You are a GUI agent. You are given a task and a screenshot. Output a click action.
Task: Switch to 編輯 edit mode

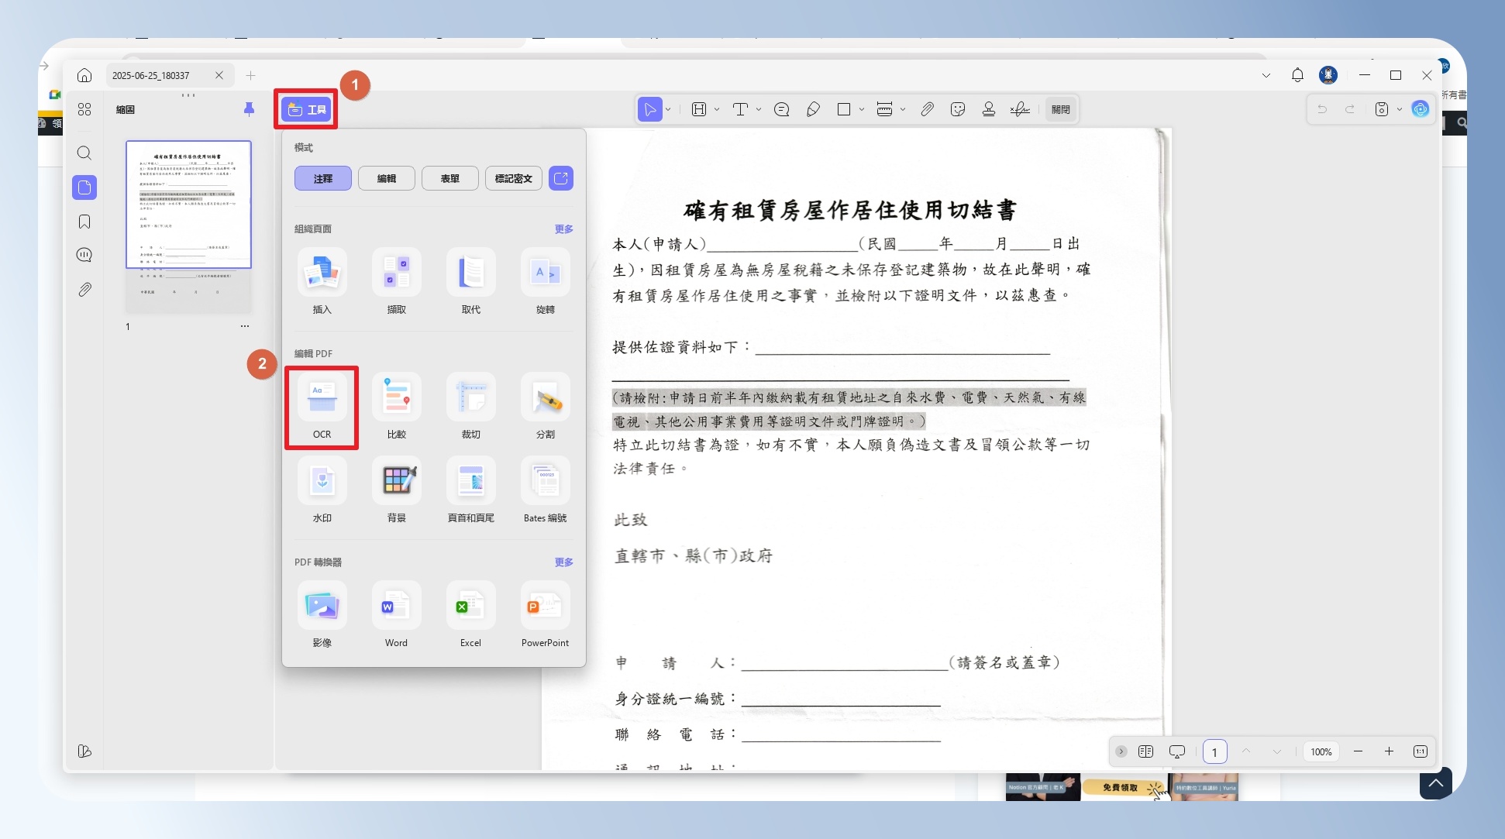click(387, 178)
